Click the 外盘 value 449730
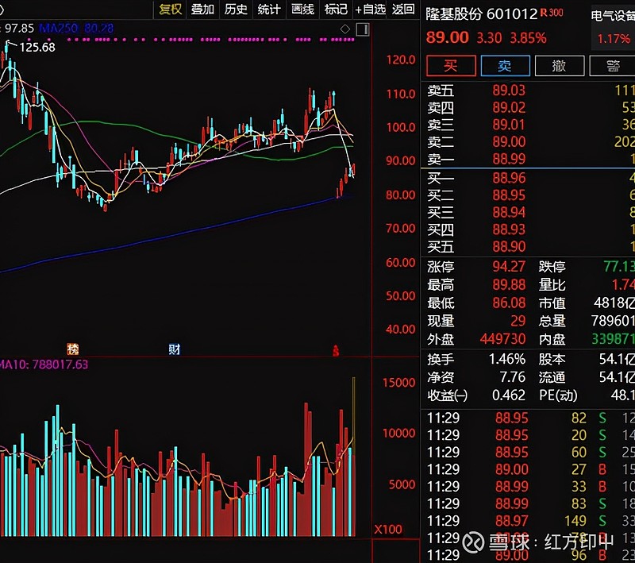The height and width of the screenshot is (563, 635). (503, 338)
